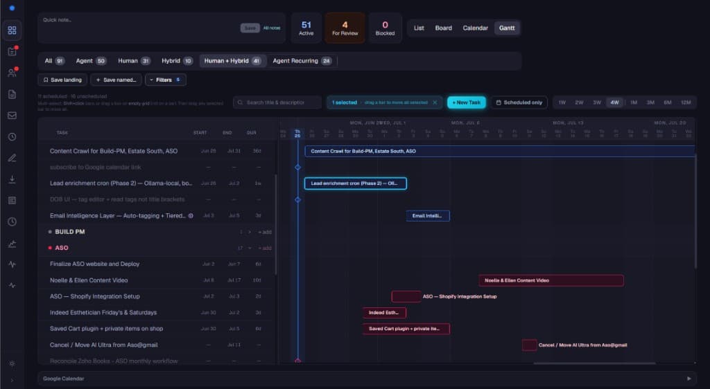This screenshot has height=389, width=710.
Task: Open All notes link
Action: [x=272, y=28]
